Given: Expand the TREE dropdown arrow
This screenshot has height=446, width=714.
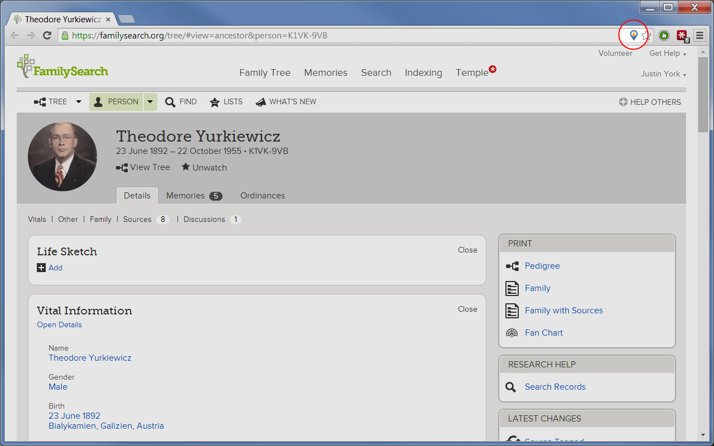Looking at the screenshot, I should (x=79, y=102).
